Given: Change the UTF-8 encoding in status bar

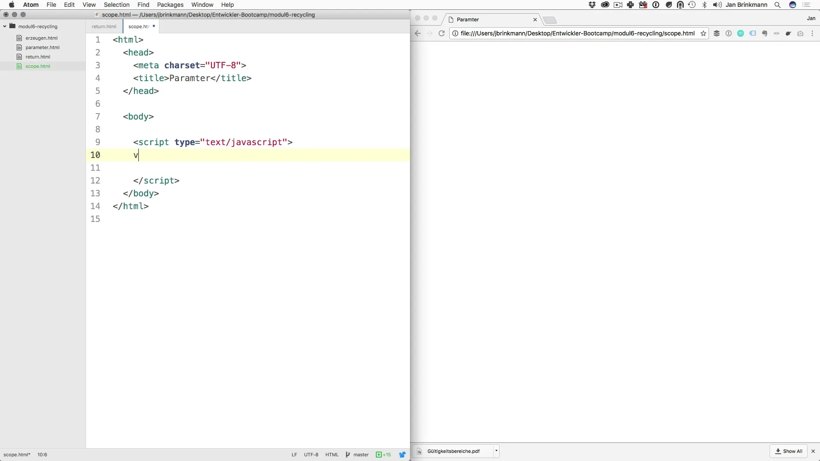Looking at the screenshot, I should click(x=311, y=455).
